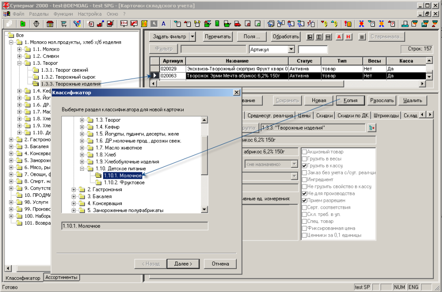The height and width of the screenshot is (292, 442).
Task: Enable the Спец. товар checkbox
Action: (x=304, y=221)
